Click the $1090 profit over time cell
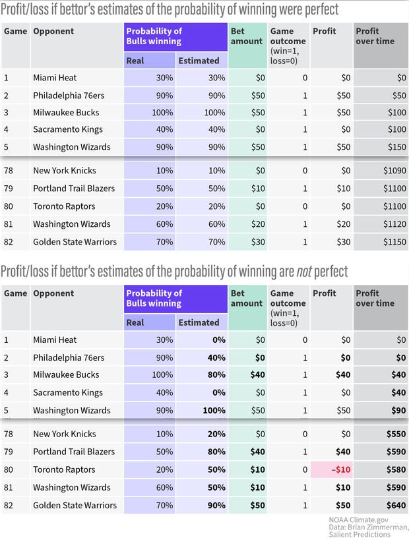 click(x=381, y=171)
